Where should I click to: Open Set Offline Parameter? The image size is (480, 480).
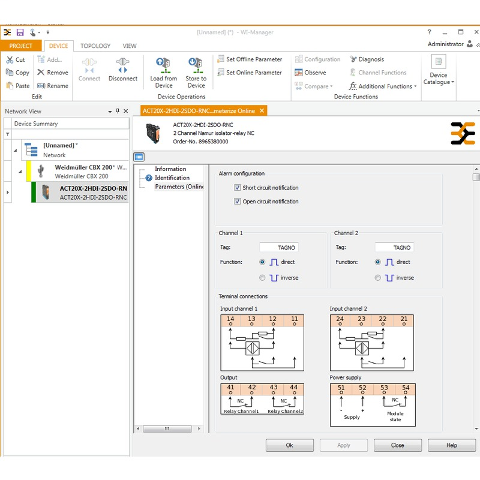point(250,59)
